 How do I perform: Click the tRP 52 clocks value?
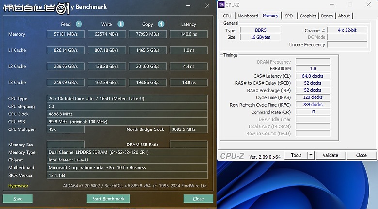pos(313,90)
